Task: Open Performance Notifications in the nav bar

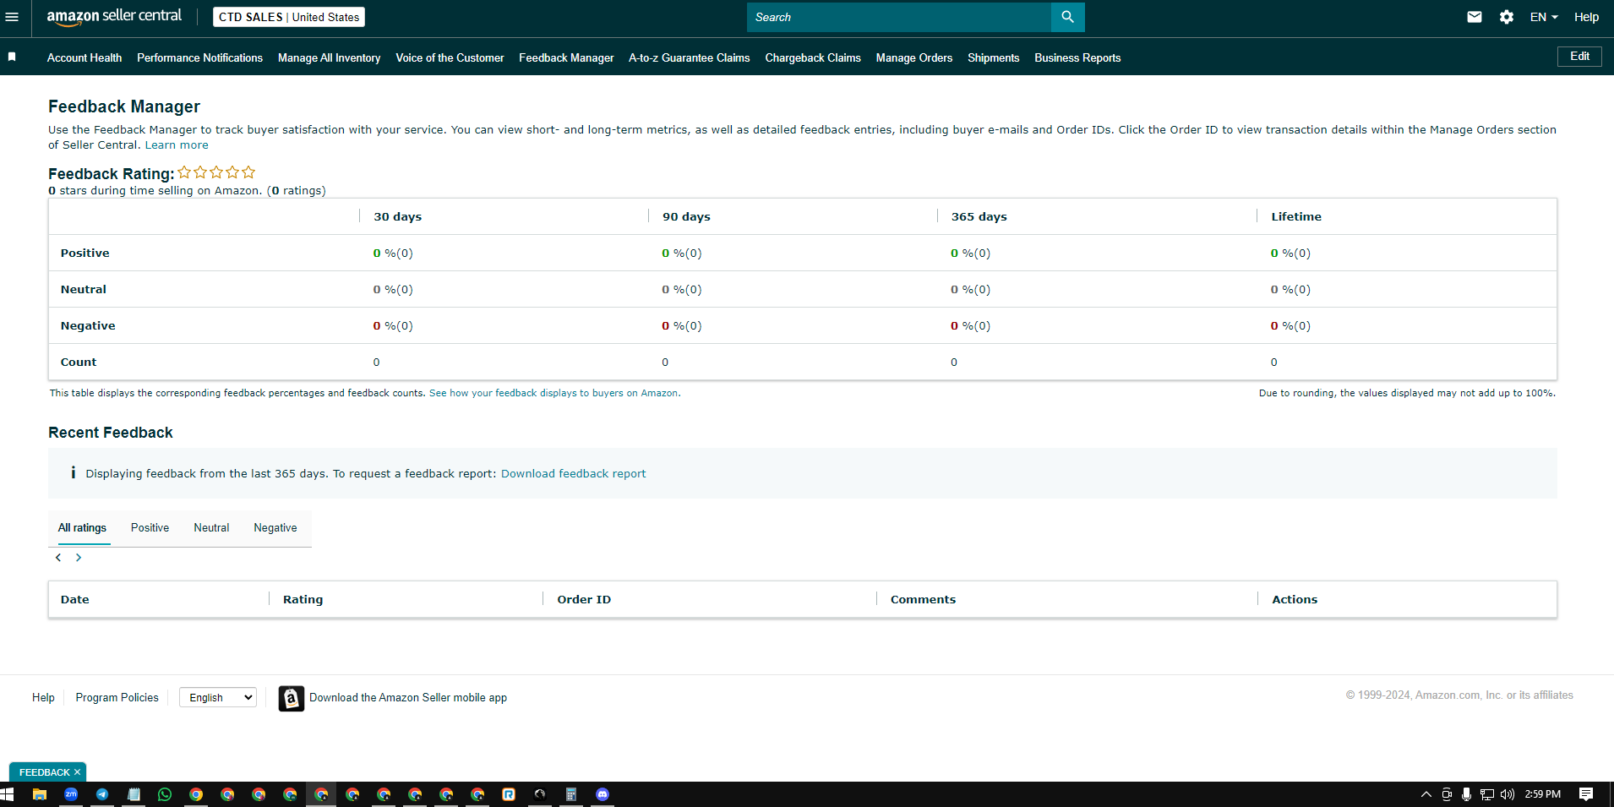Action: pos(199,57)
